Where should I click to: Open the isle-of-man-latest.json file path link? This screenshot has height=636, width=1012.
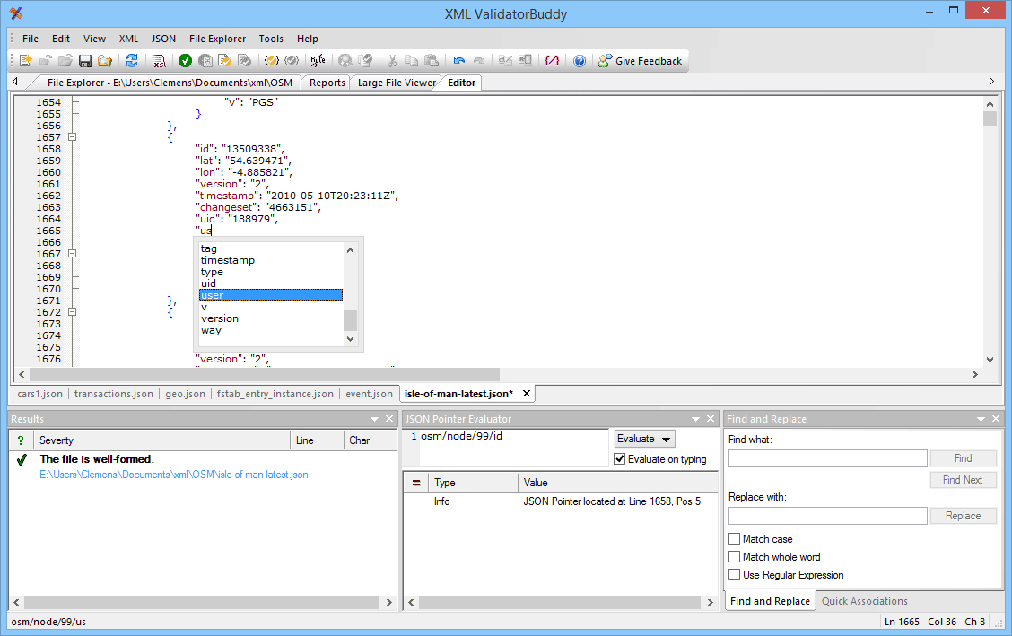[x=174, y=475]
